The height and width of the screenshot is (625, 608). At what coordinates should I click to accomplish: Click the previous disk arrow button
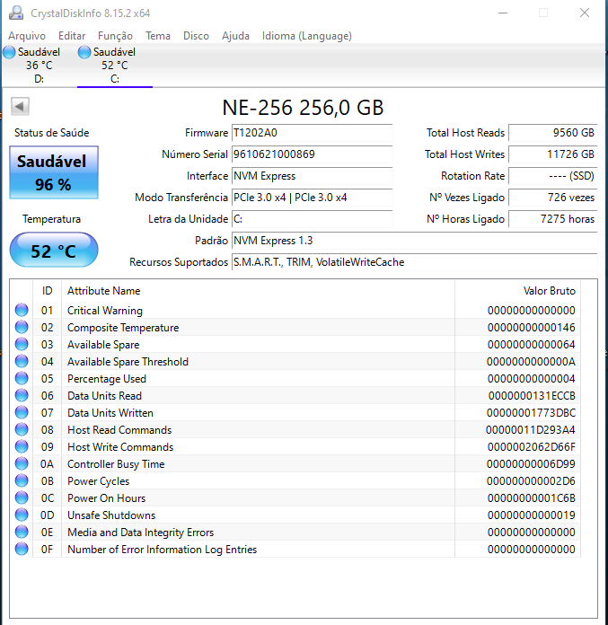point(20,107)
